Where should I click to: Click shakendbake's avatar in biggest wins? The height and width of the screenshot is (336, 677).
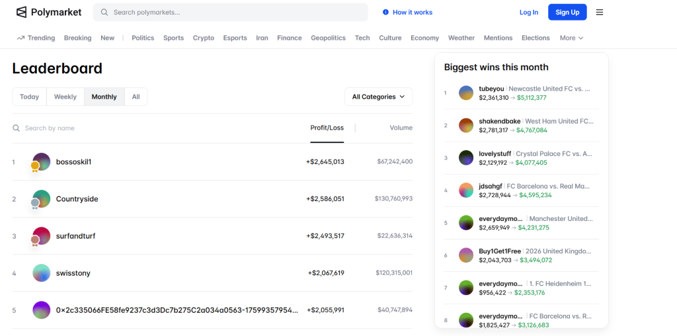tap(466, 125)
